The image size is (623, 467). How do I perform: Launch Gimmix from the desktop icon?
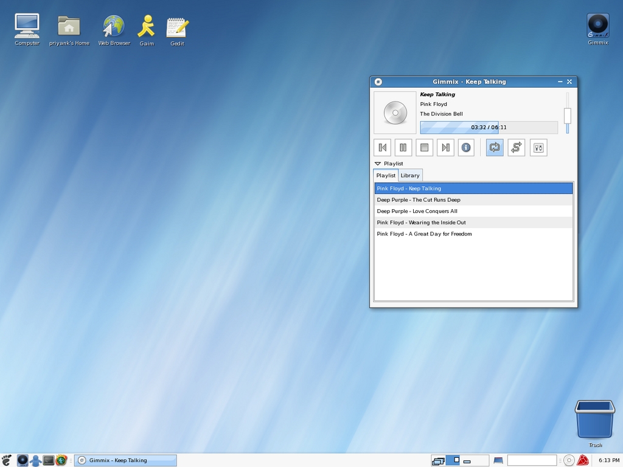[598, 29]
